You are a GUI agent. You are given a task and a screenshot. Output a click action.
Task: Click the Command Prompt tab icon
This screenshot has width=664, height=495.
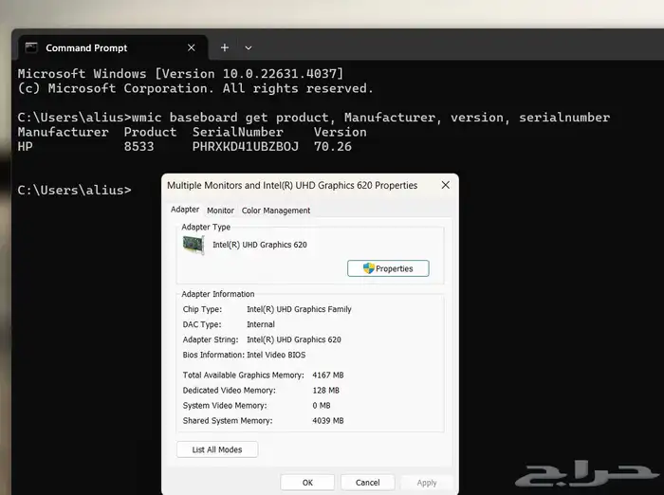(31, 47)
